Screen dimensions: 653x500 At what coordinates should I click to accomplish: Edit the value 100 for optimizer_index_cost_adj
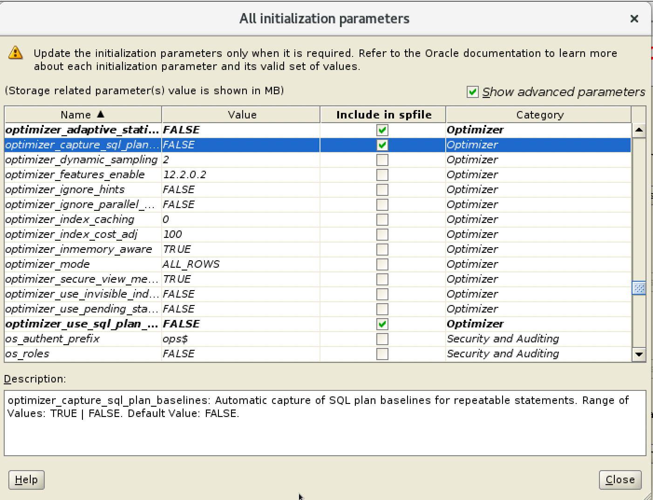[241, 234]
